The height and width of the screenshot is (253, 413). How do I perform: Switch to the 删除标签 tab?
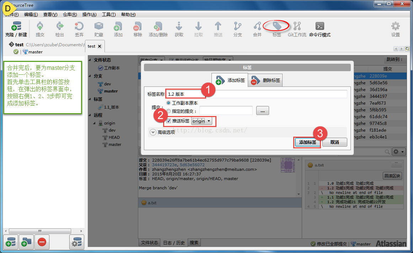click(265, 80)
